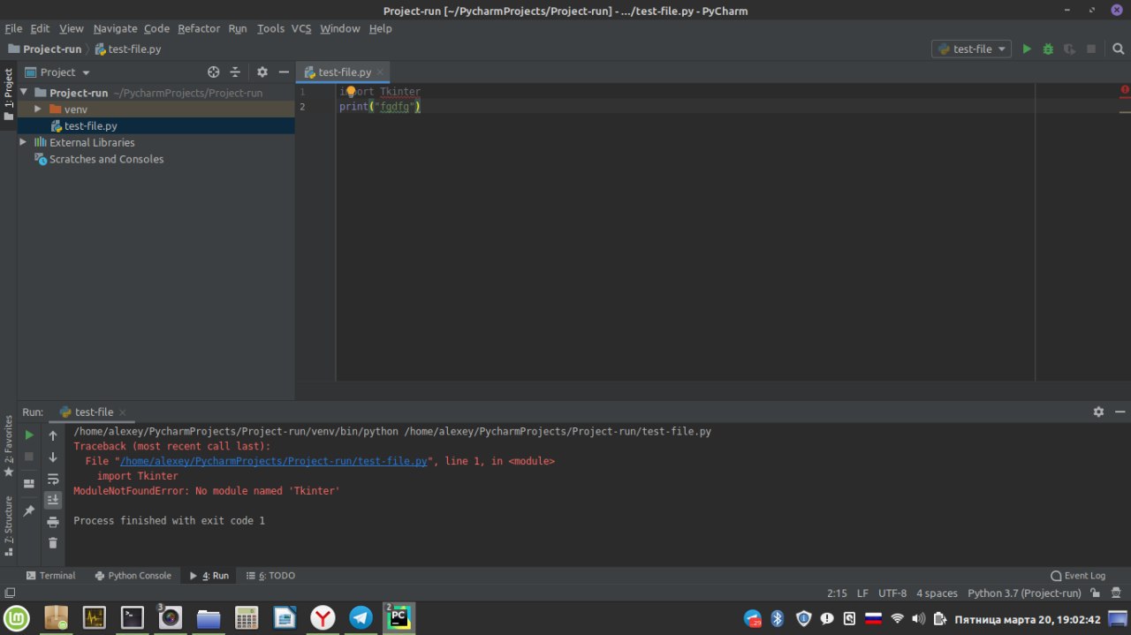Print the Run console output
Screen dimensions: 1131x635
(53, 522)
